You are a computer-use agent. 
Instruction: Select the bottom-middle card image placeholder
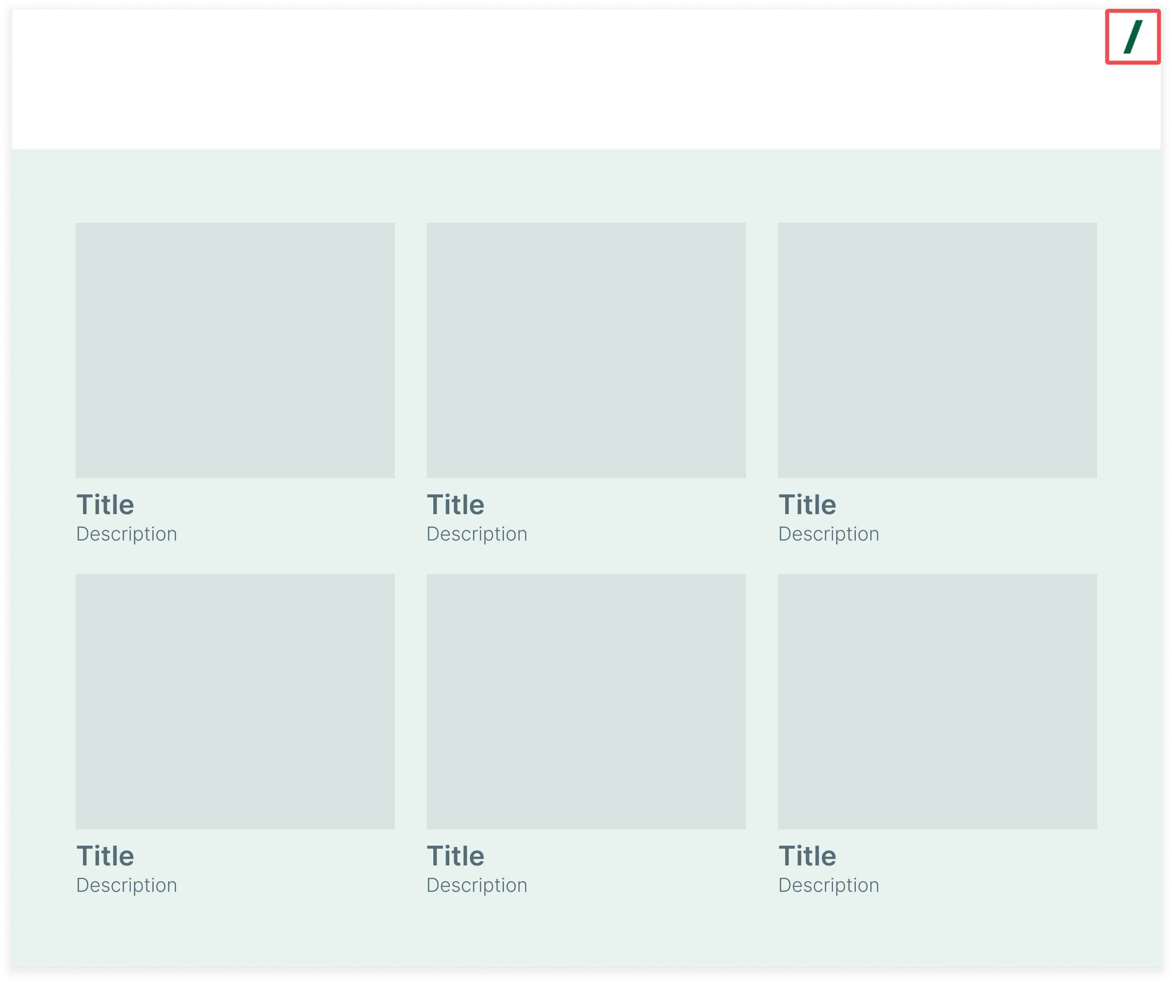point(586,701)
